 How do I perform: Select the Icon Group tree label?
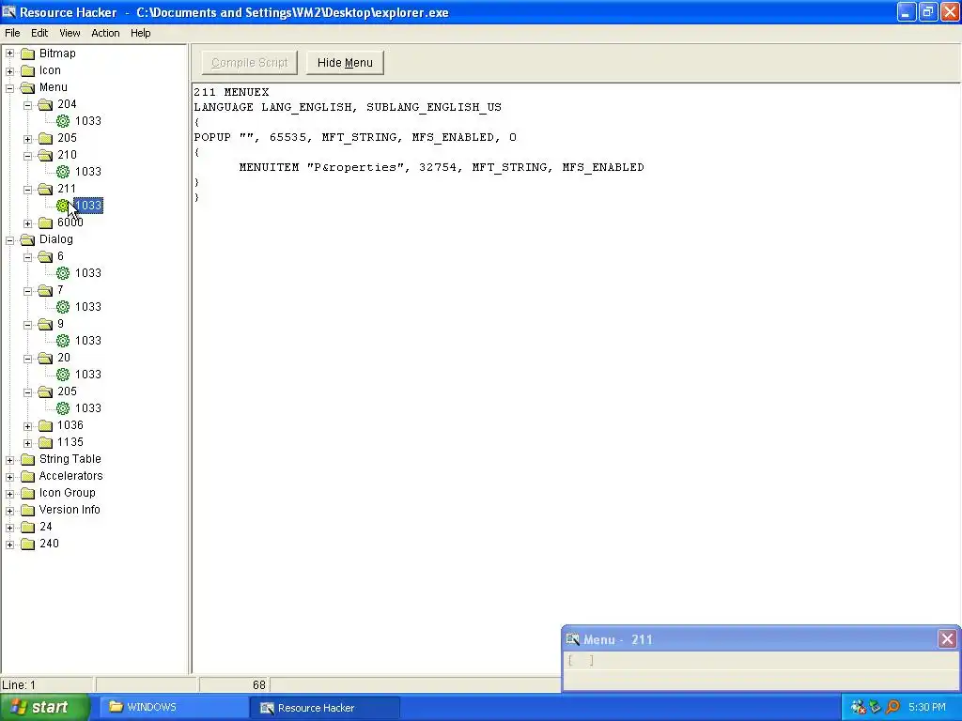pos(68,493)
